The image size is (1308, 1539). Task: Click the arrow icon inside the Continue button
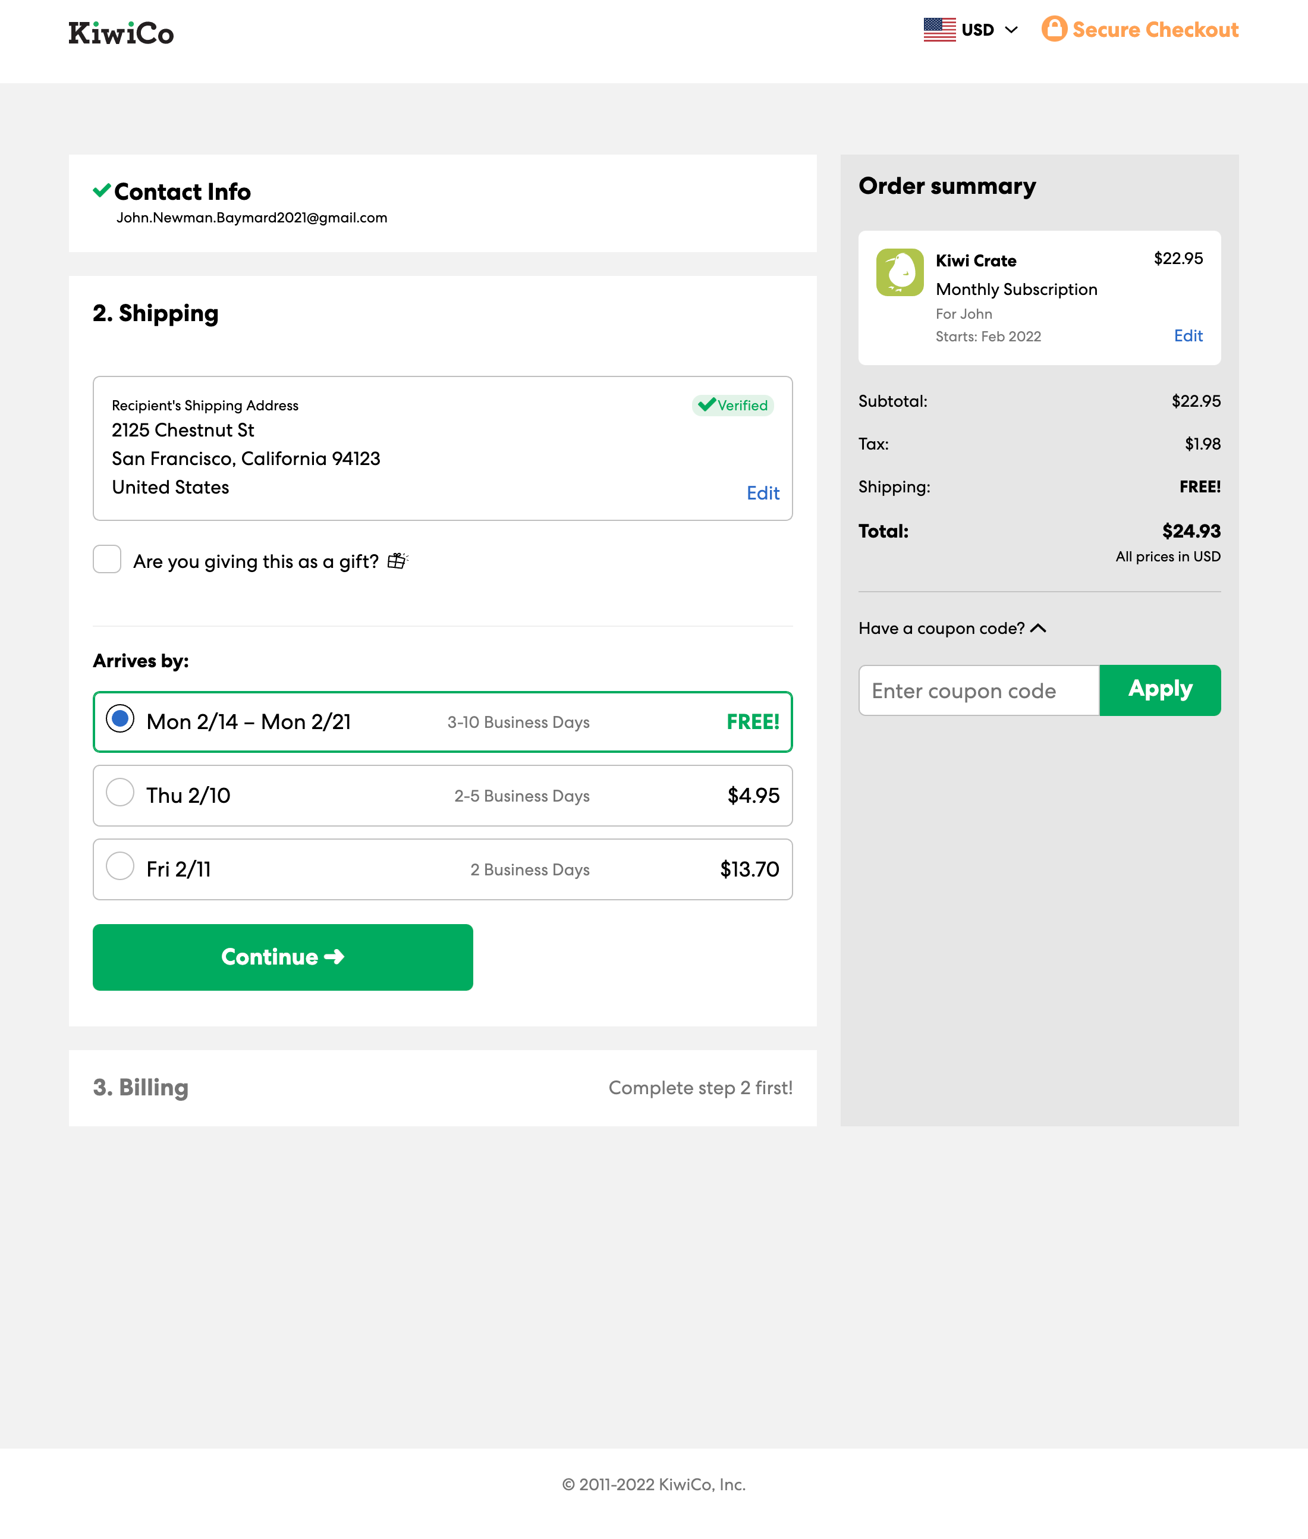(x=335, y=957)
